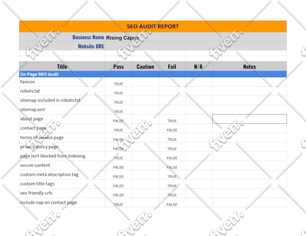This screenshot has height=236, width=306.
Task: Select the sitemap included in robots.txt cell
Action: click(62, 100)
